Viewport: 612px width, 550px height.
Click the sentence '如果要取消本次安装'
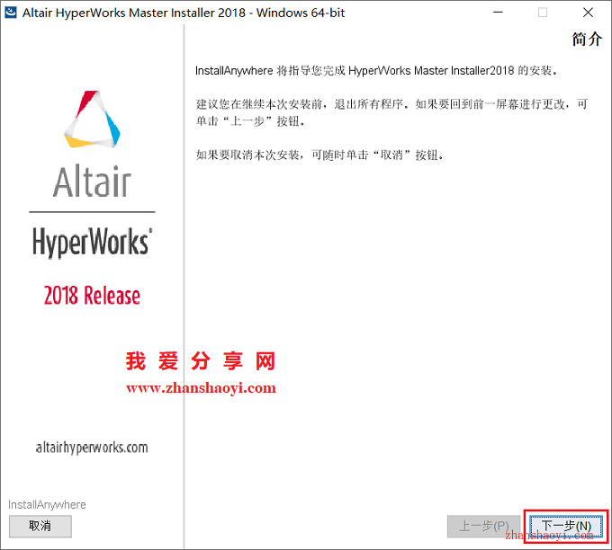pyautogui.click(x=320, y=155)
